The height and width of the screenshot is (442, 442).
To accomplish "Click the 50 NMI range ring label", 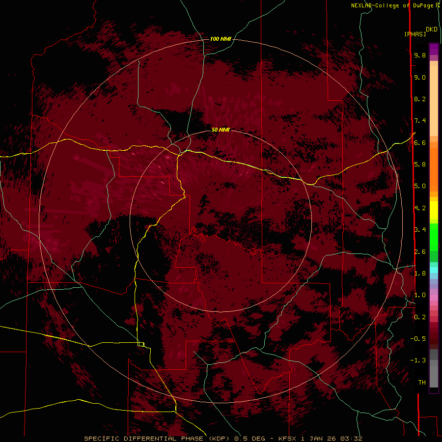I will click(221, 130).
